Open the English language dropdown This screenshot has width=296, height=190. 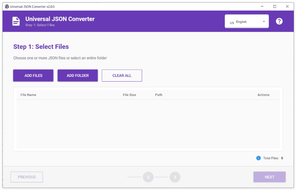pyautogui.click(x=247, y=21)
